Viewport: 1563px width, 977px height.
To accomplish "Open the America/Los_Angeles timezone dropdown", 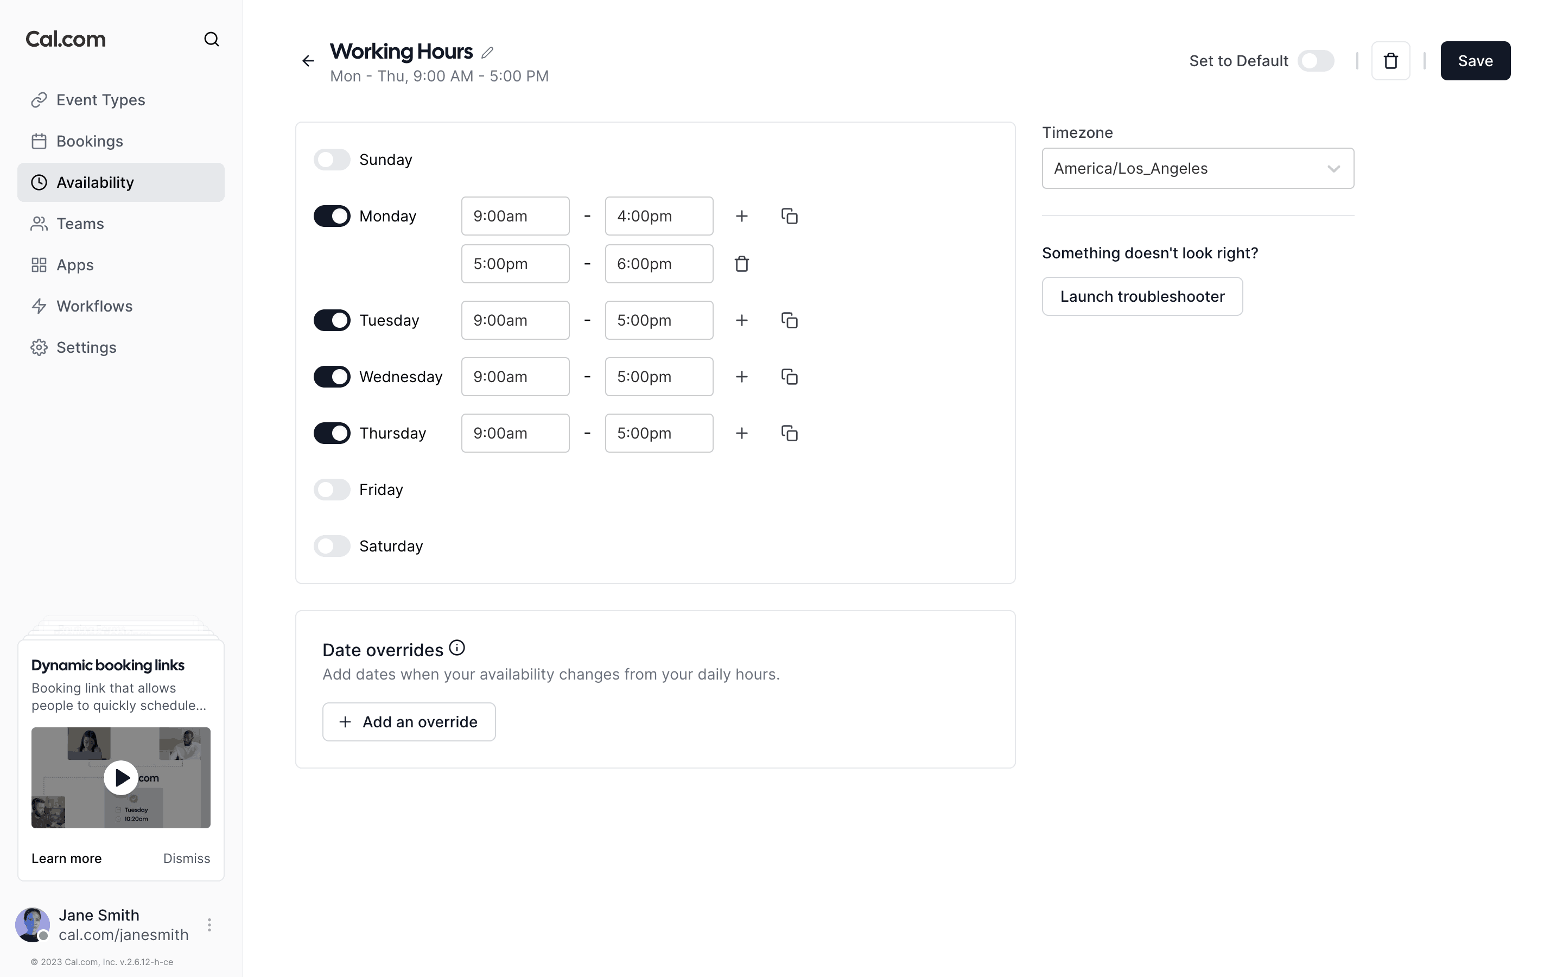I will tap(1197, 169).
